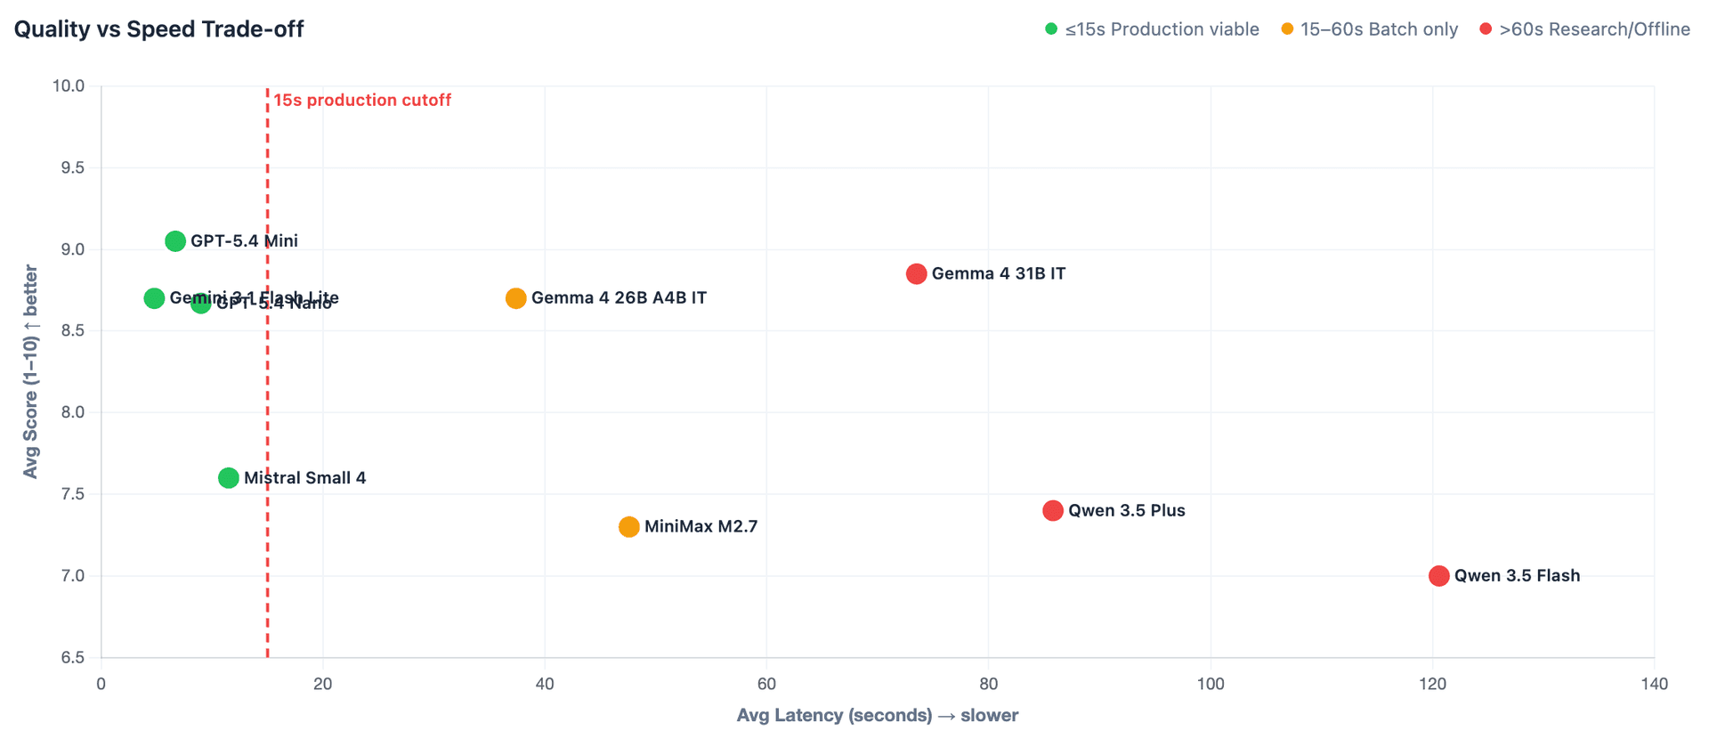The image size is (1709, 731).
Task: Click the '>60s Research/Offline' legend label
Action: click(x=1594, y=29)
